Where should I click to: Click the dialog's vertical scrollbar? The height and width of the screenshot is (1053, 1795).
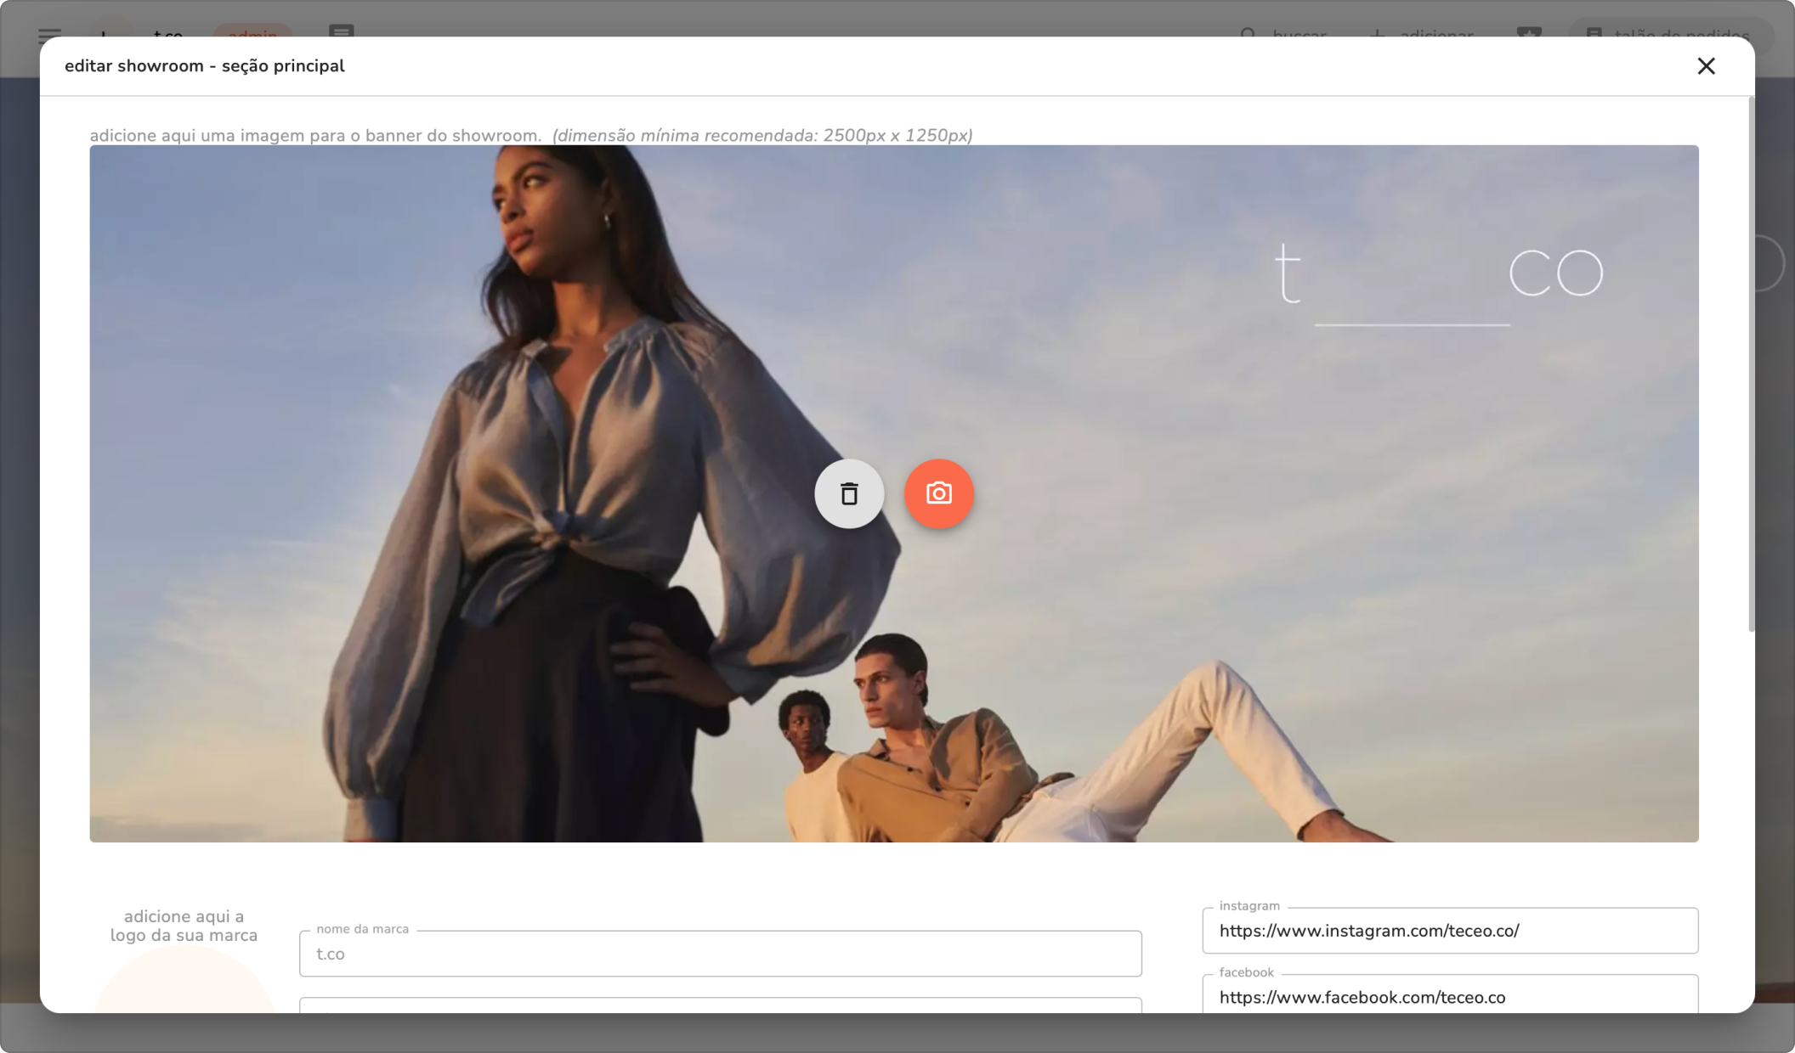(x=1750, y=365)
